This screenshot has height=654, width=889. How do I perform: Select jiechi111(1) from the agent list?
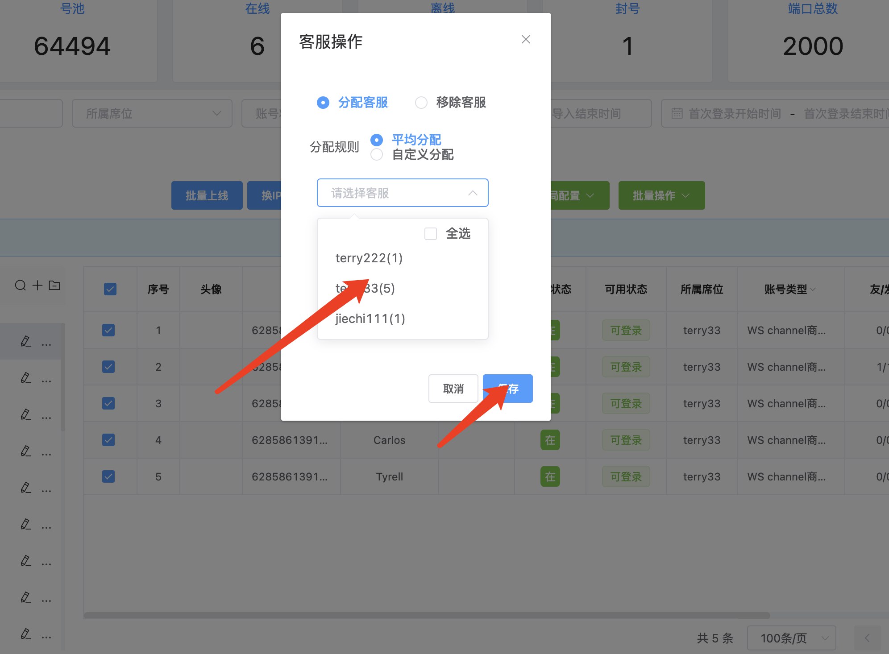(370, 319)
